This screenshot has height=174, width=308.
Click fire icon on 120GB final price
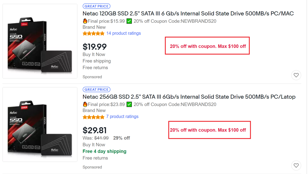tap(85, 21)
